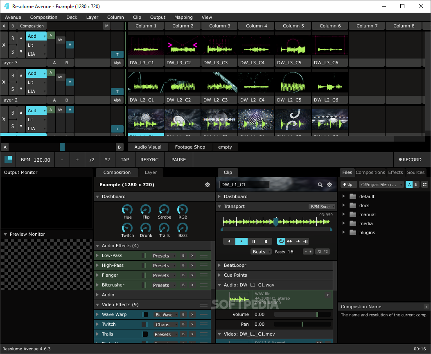Adjust the Strobe dashboard knob
Screen dimensions: 431x354
[x=164, y=210]
